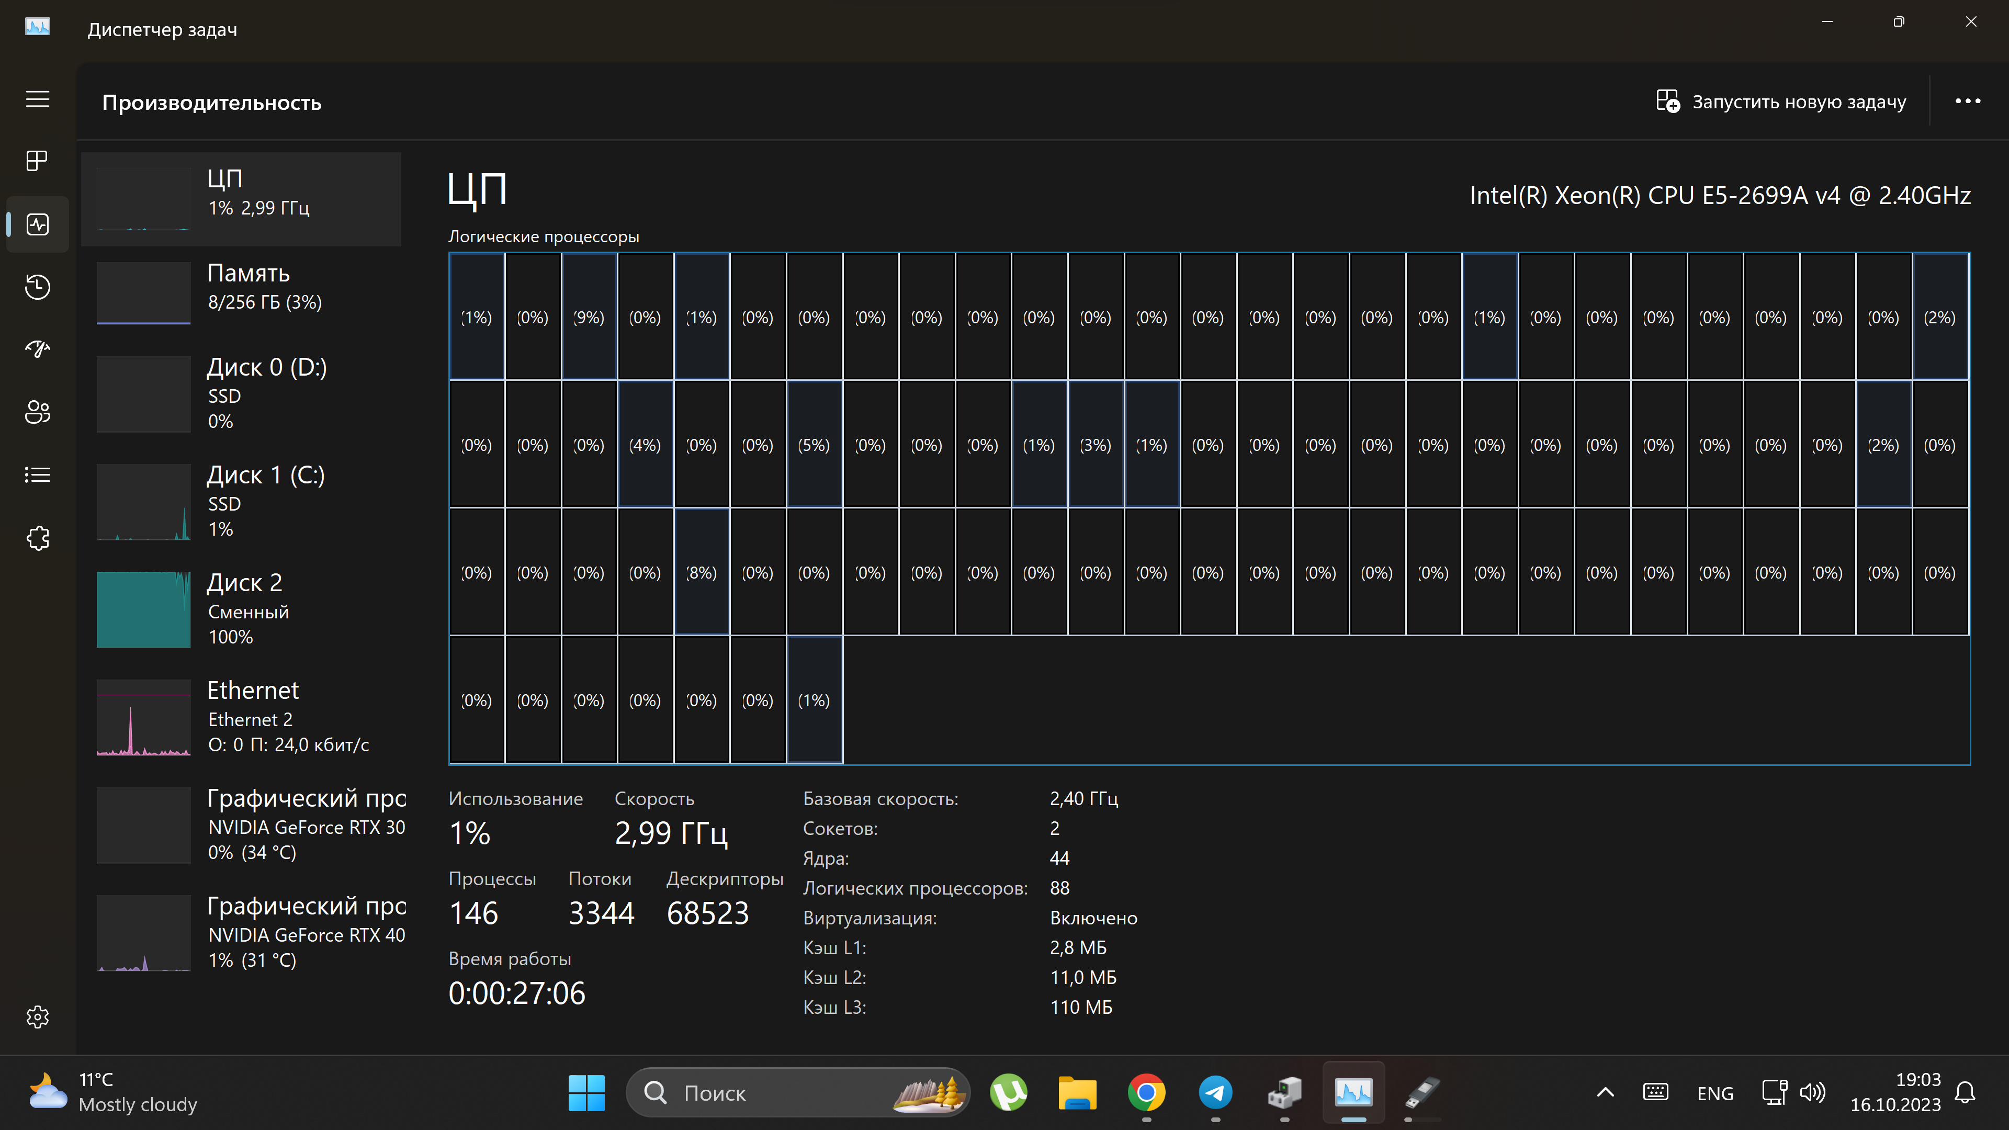Click the 9% logical processor cell

pyautogui.click(x=589, y=317)
